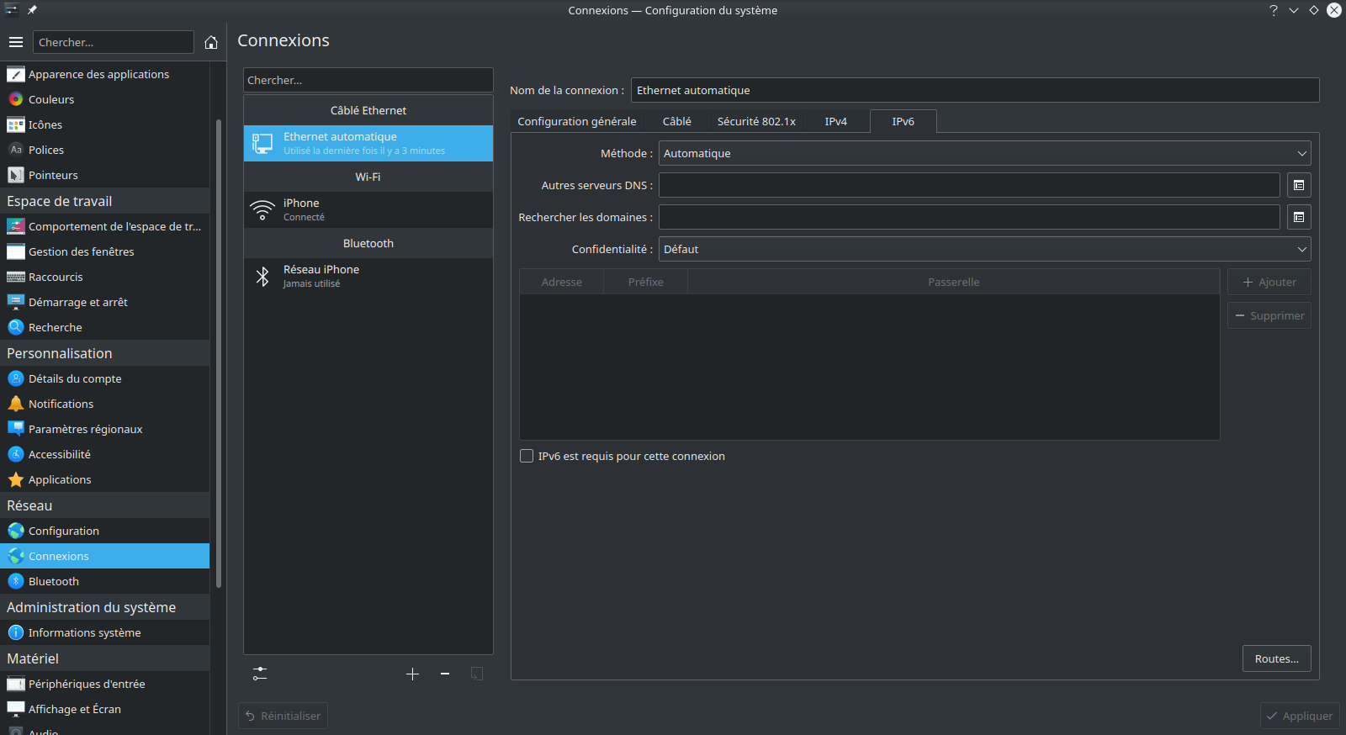Expand the Confidentialité dropdown
This screenshot has height=735, width=1346.
(x=984, y=249)
